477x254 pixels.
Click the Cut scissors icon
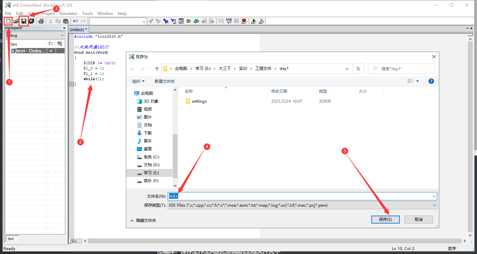pyautogui.click(x=50, y=21)
